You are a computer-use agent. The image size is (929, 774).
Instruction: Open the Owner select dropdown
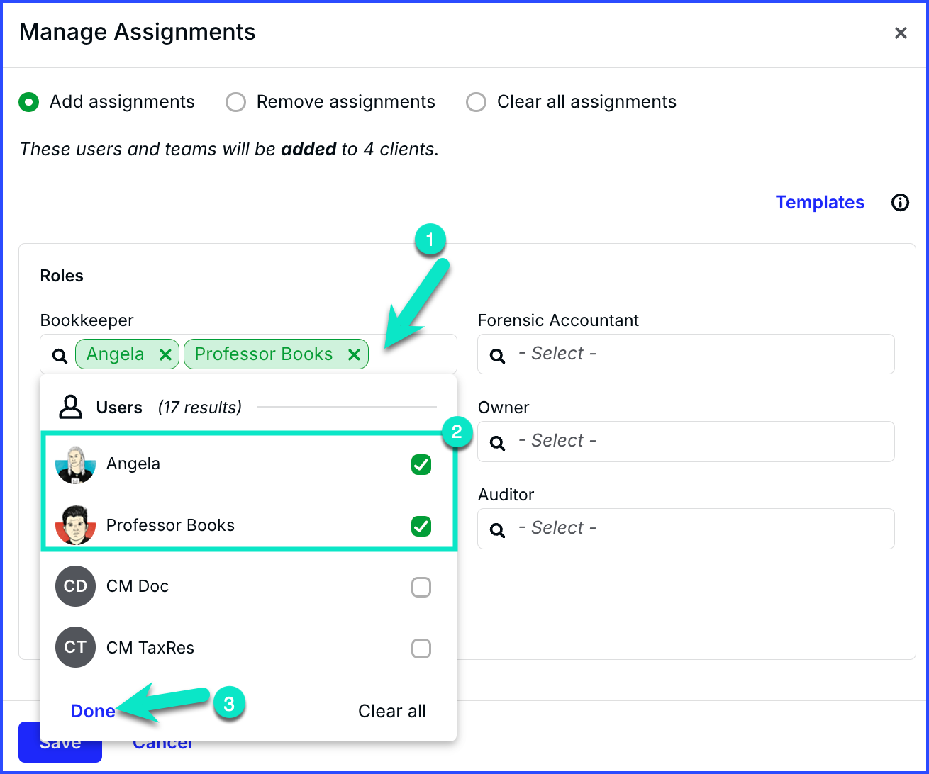click(695, 441)
